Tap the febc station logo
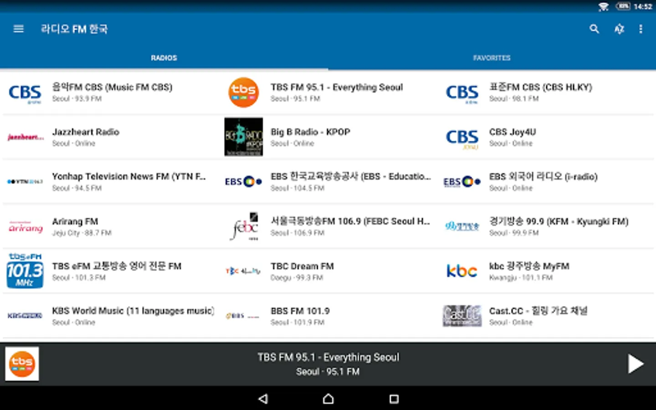The image size is (656, 410). (245, 226)
